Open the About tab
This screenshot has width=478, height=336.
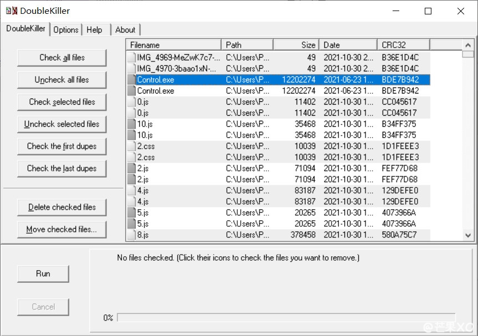coord(125,30)
